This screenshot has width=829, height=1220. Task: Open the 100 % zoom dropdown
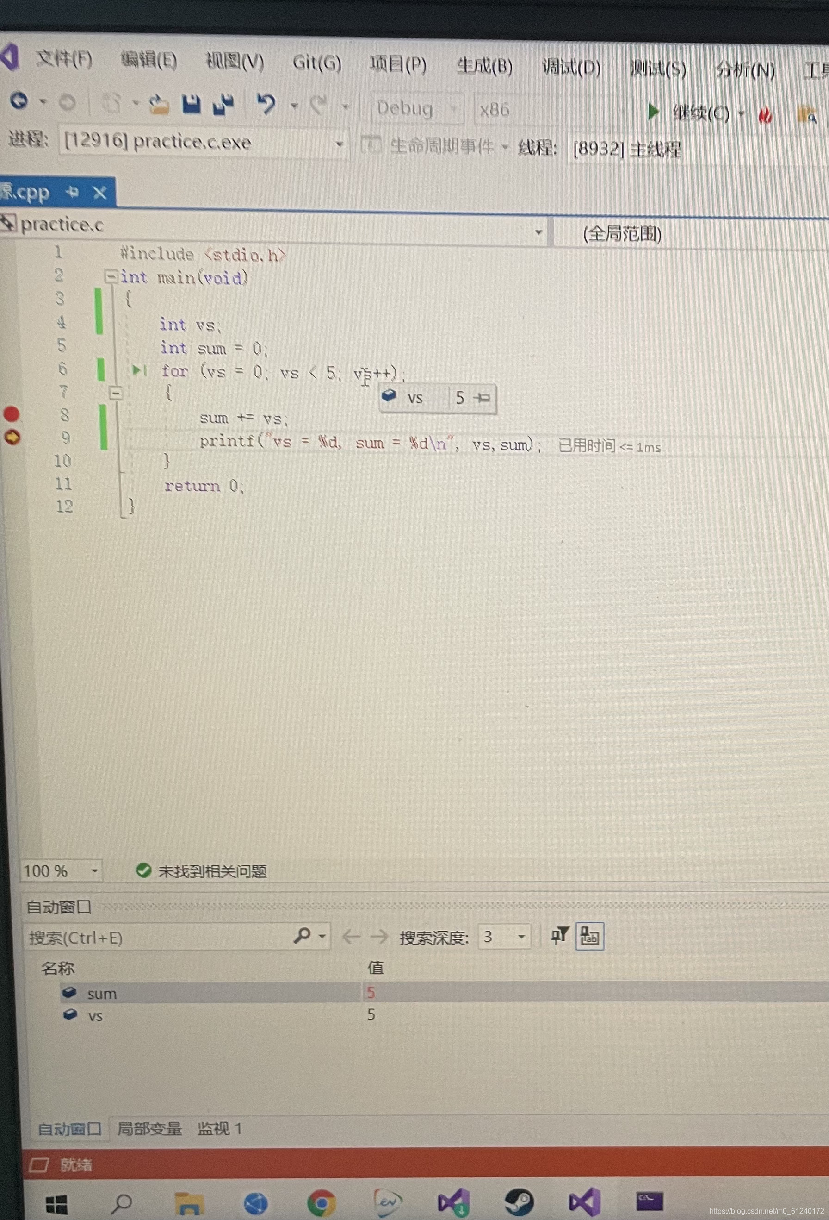coord(94,871)
